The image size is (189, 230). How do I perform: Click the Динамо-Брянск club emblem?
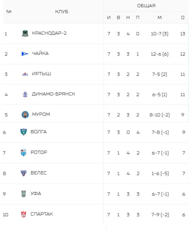(x=25, y=94)
